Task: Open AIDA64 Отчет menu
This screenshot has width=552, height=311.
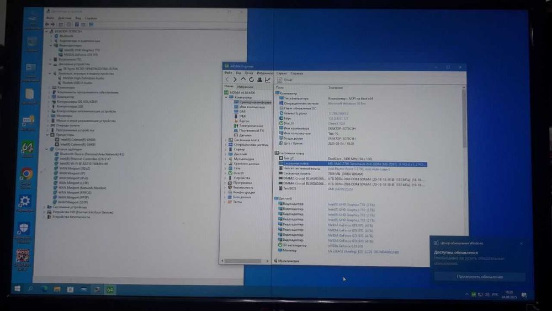Action: click(249, 73)
